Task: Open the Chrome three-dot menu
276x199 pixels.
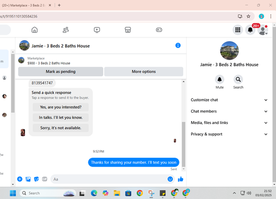Action: (270, 17)
